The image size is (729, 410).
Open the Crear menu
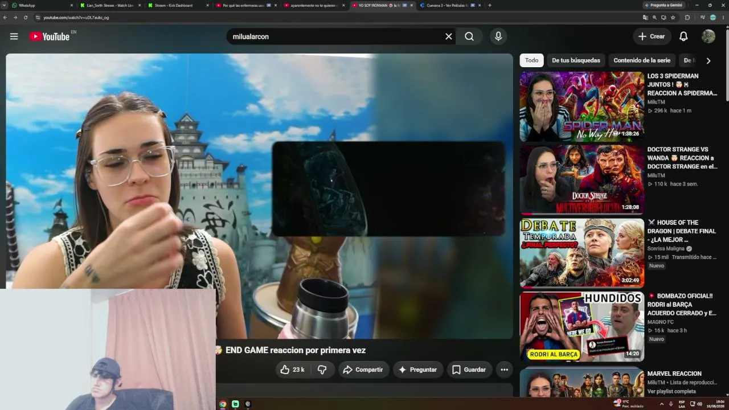[x=652, y=36]
